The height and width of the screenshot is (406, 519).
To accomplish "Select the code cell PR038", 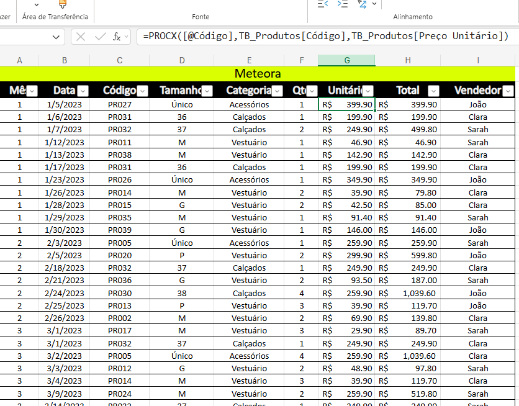I will (119, 155).
